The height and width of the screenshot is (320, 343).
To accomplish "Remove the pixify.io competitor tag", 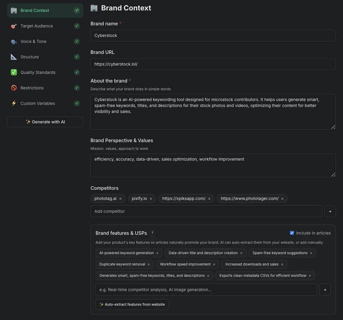I will (x=151, y=199).
